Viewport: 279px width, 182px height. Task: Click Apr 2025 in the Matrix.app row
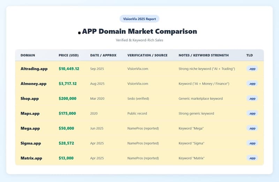click(97, 158)
